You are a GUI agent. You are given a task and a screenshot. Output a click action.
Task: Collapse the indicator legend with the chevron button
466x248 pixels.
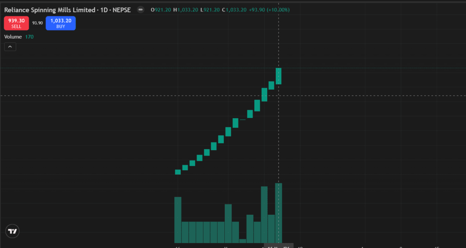(x=10, y=46)
